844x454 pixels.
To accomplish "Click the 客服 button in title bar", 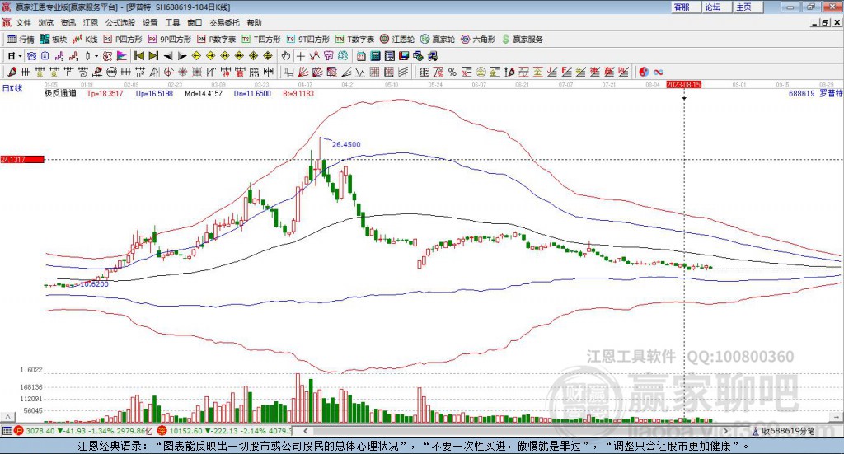I will [x=686, y=7].
